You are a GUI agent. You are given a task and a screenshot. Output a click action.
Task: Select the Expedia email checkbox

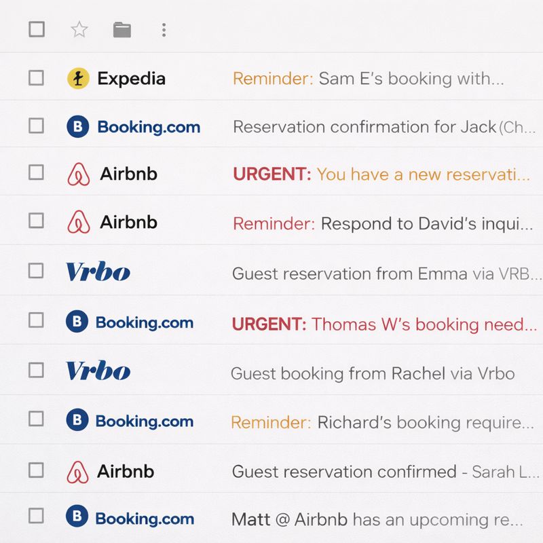[x=36, y=78]
